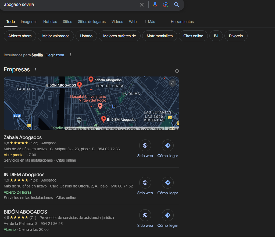Click the Términos link on the map
The height and width of the screenshot is (237, 275).
(172, 129)
